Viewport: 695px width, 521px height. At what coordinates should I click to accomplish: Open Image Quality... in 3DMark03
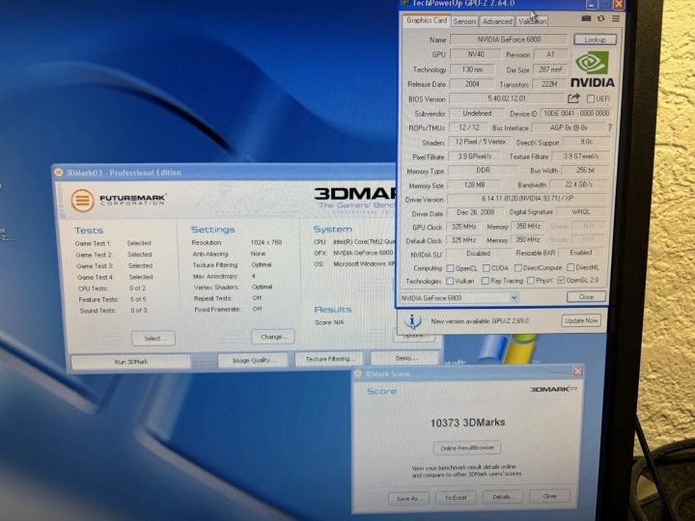click(x=254, y=360)
